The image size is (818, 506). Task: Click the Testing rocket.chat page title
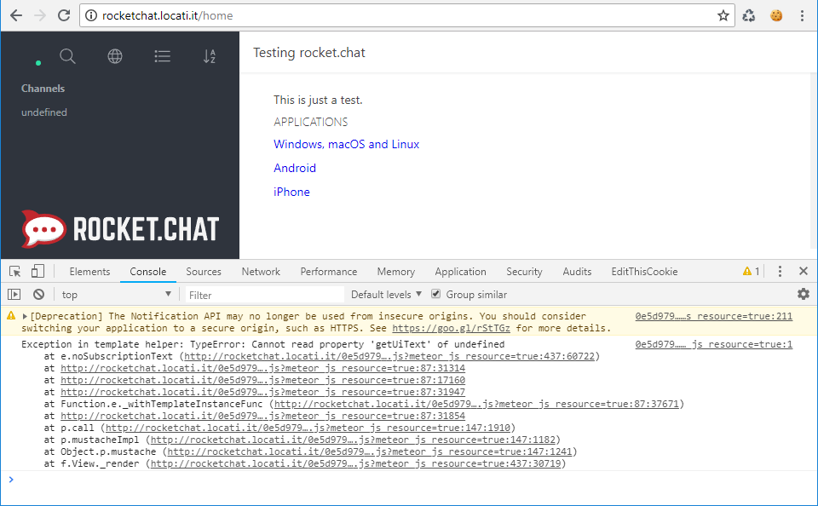pos(308,53)
